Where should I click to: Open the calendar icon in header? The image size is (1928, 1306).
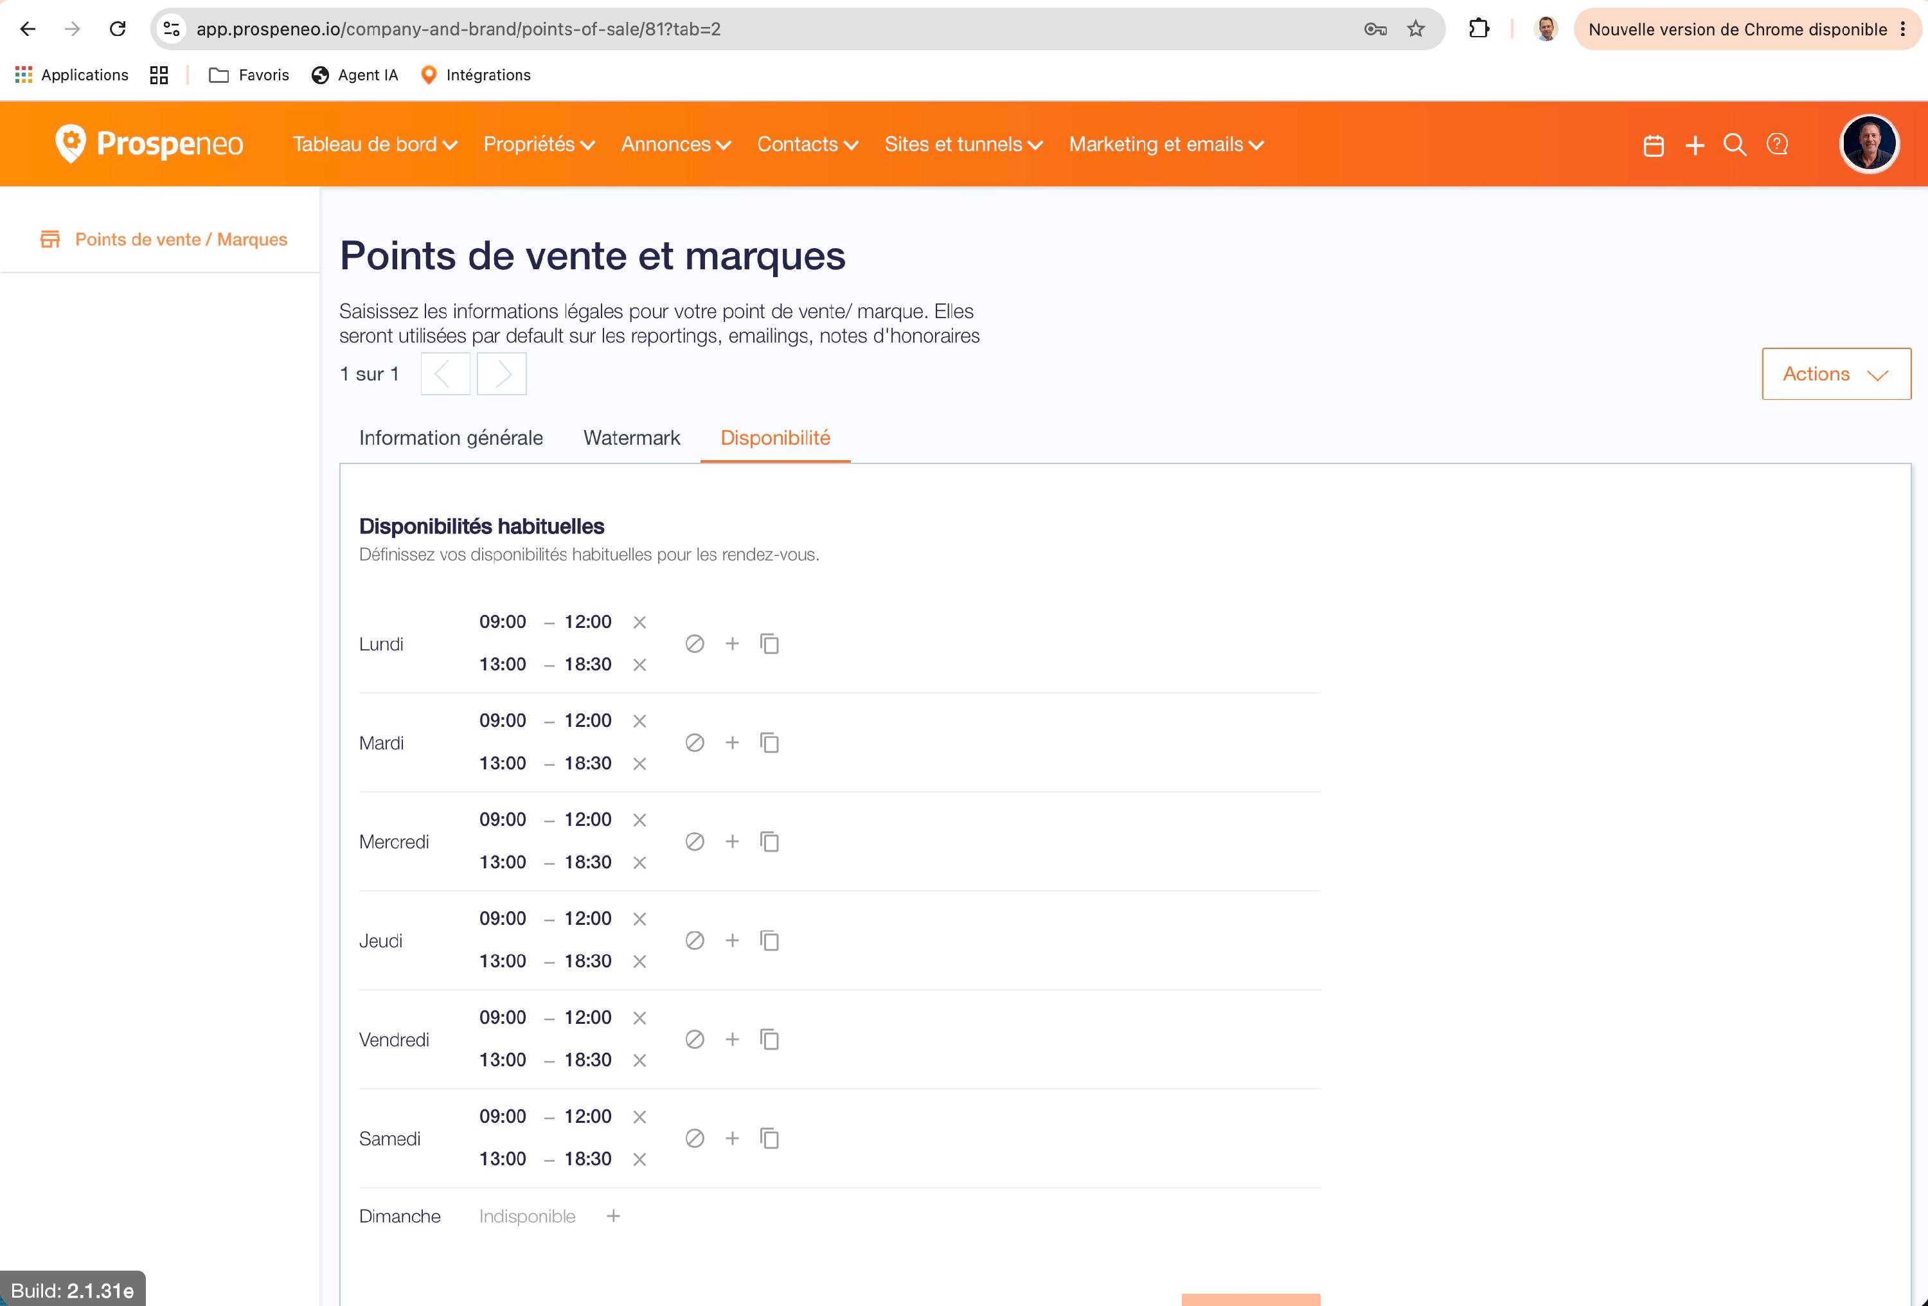pos(1654,145)
